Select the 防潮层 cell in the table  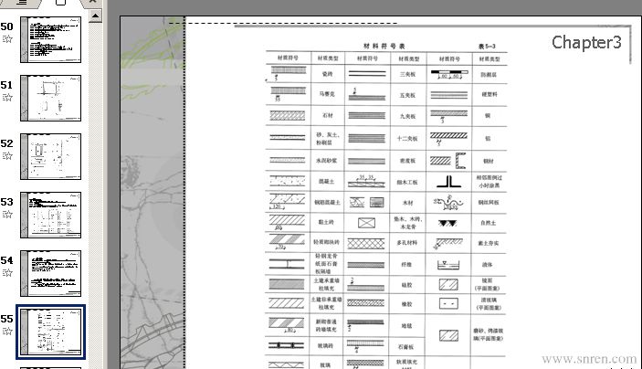tap(489, 71)
